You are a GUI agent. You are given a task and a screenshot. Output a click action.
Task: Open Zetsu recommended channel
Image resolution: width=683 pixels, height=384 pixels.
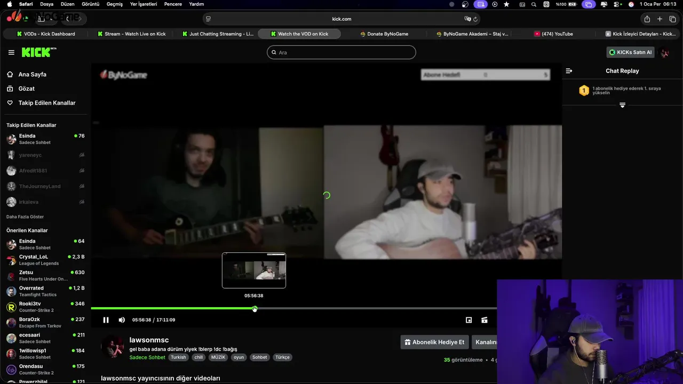[x=45, y=276]
